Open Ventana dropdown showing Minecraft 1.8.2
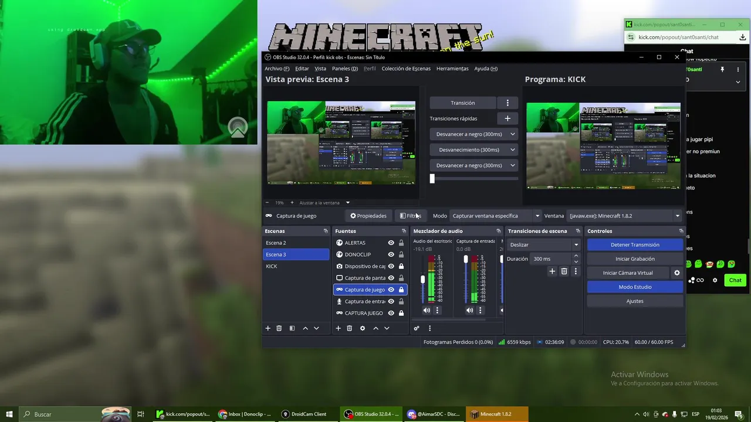 click(x=624, y=216)
